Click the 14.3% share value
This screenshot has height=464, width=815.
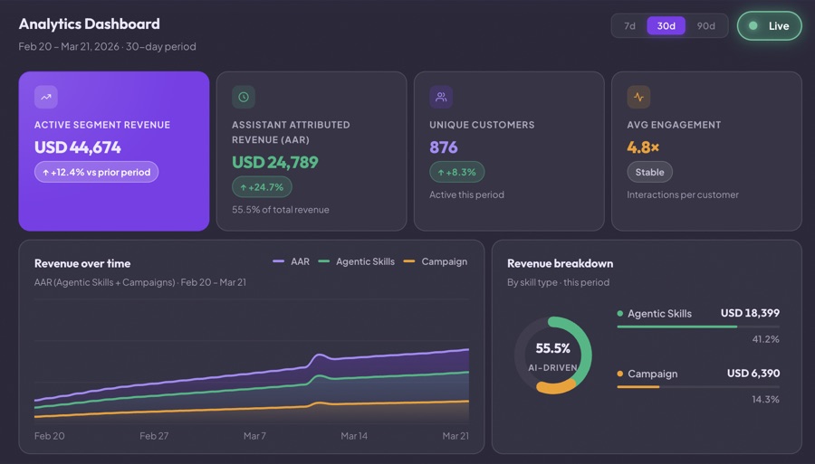pos(765,400)
